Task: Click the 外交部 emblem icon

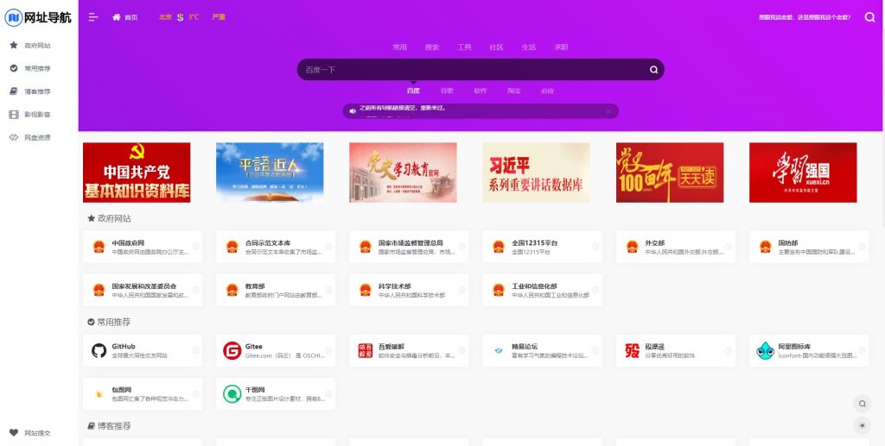Action: pyautogui.click(x=632, y=247)
